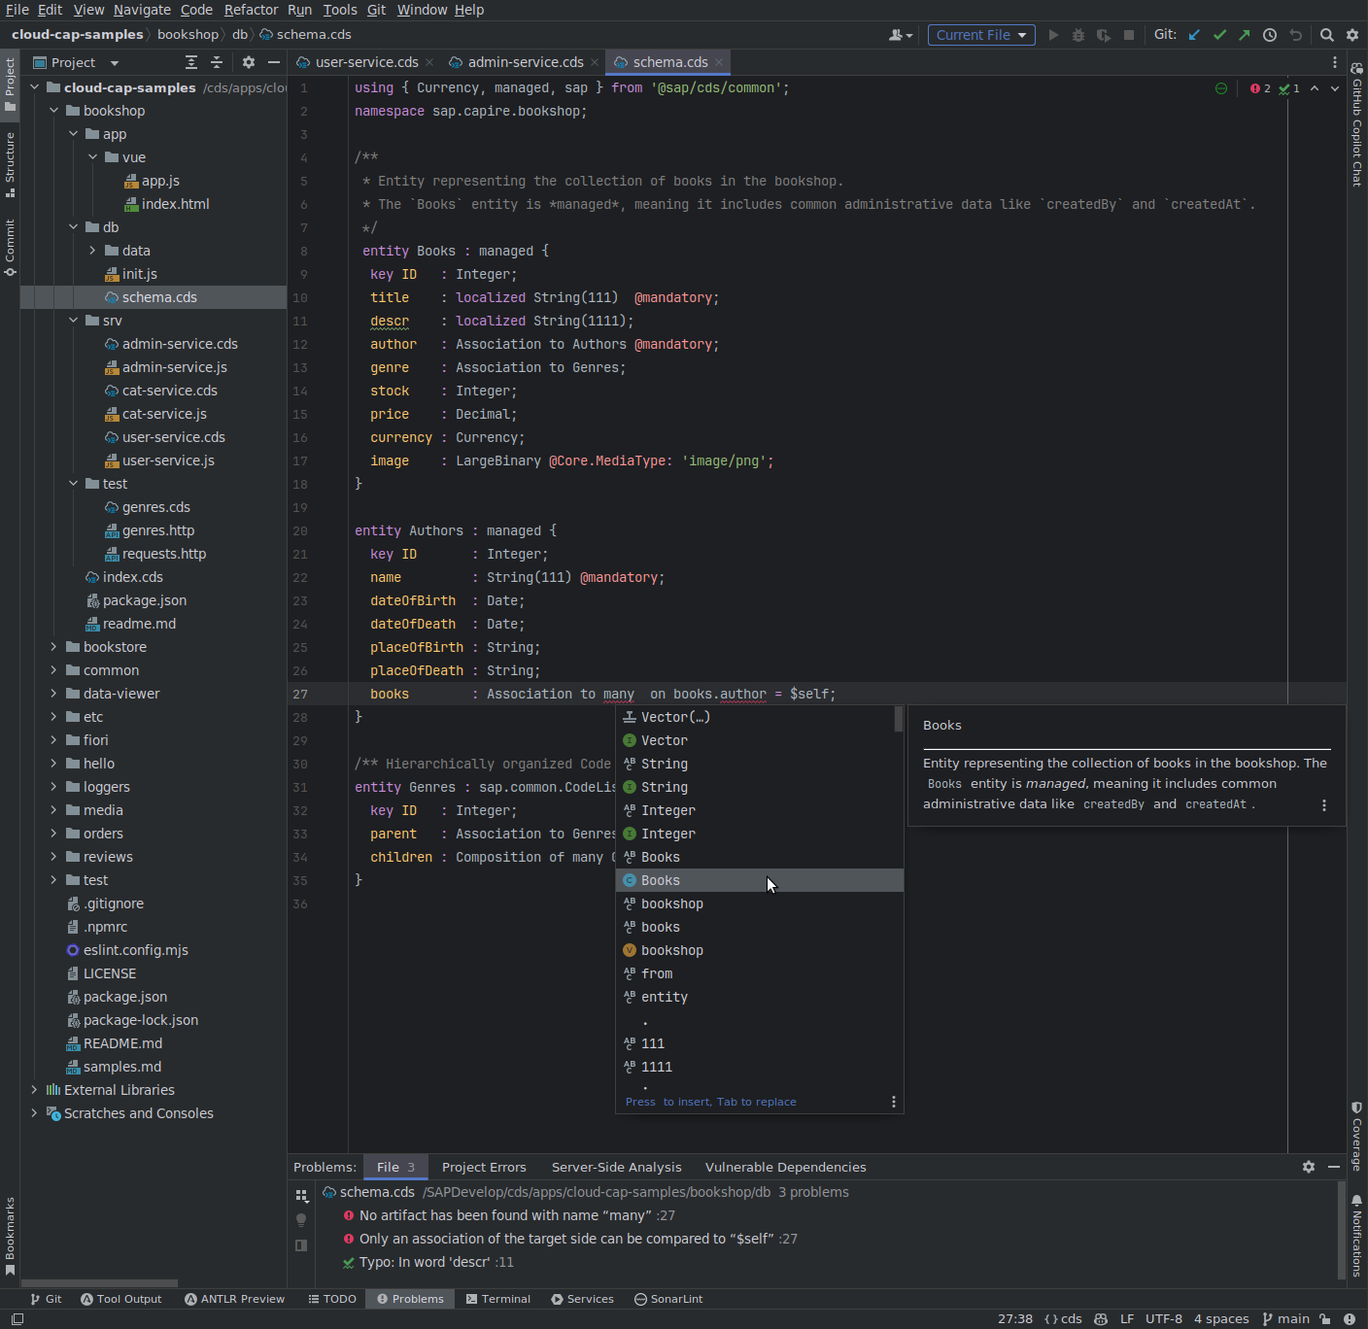
Task: Click the Git push arrow icon
Action: (x=1245, y=35)
